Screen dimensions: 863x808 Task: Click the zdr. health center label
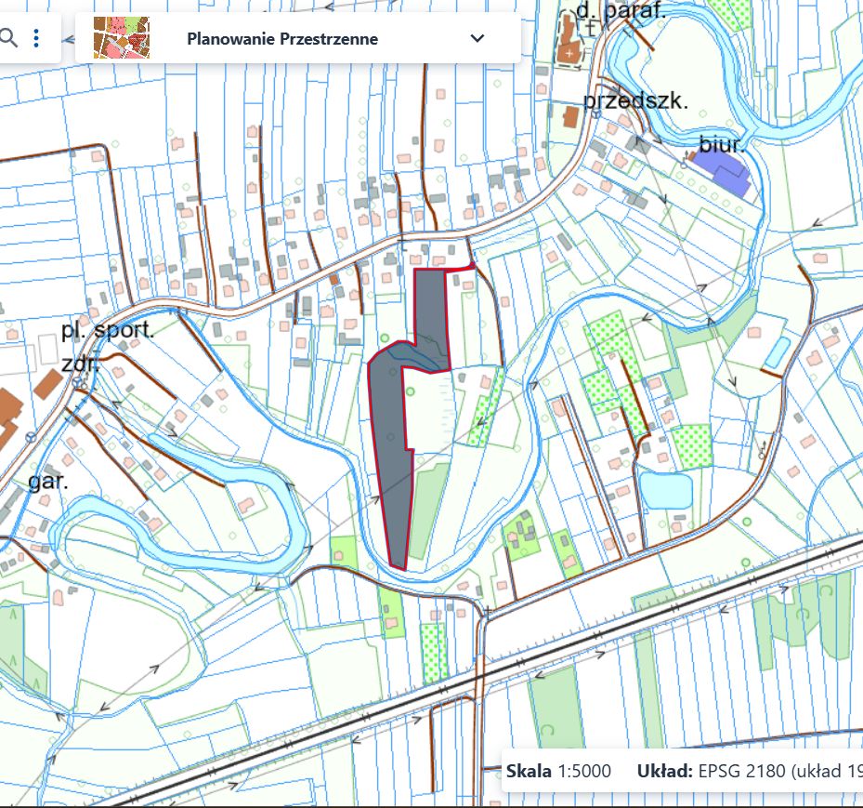coord(81,363)
